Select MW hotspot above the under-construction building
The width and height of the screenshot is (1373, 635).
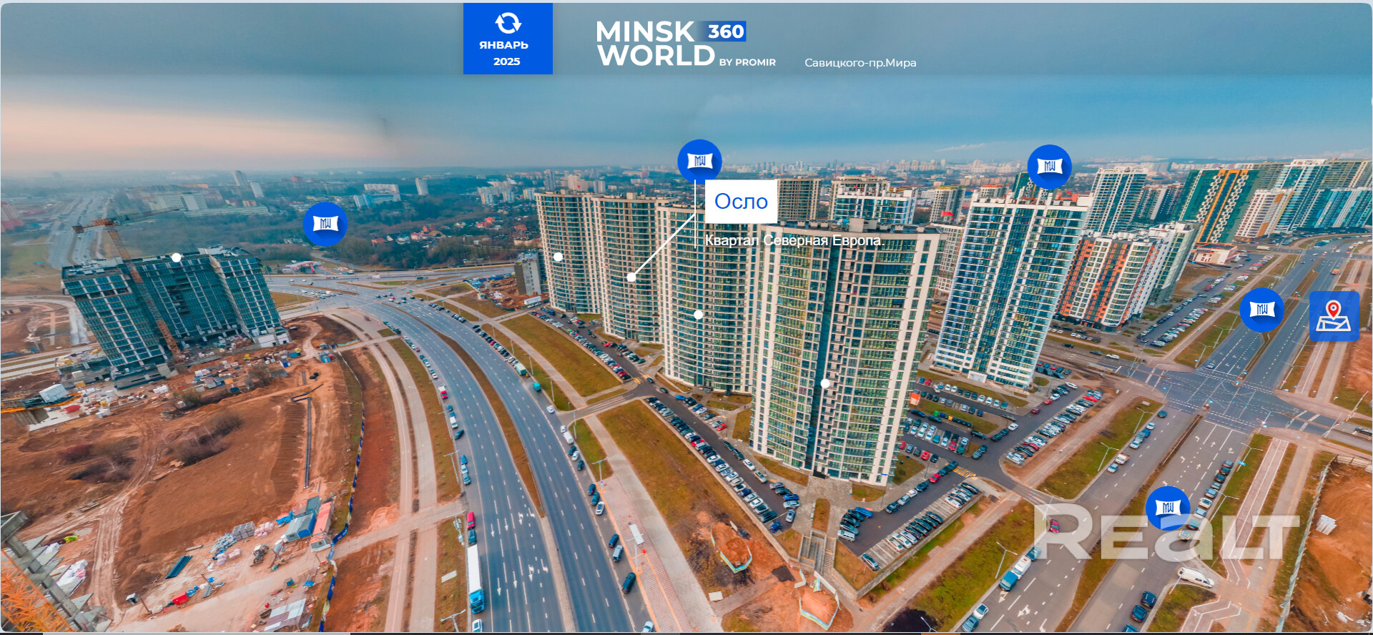(x=325, y=224)
